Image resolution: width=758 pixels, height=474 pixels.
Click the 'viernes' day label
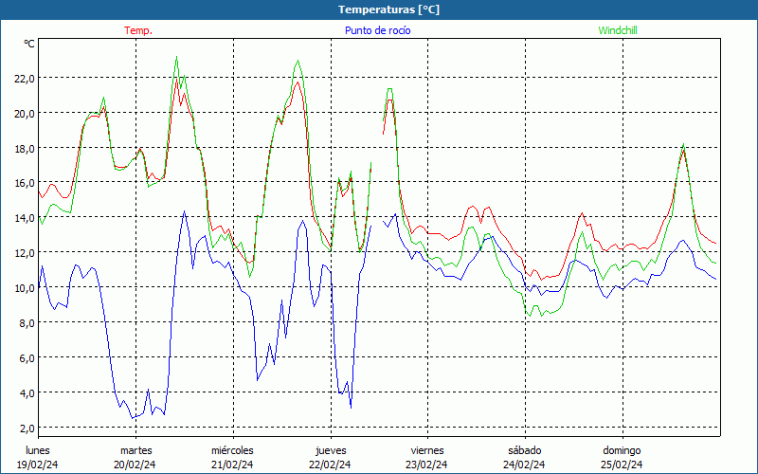click(427, 450)
